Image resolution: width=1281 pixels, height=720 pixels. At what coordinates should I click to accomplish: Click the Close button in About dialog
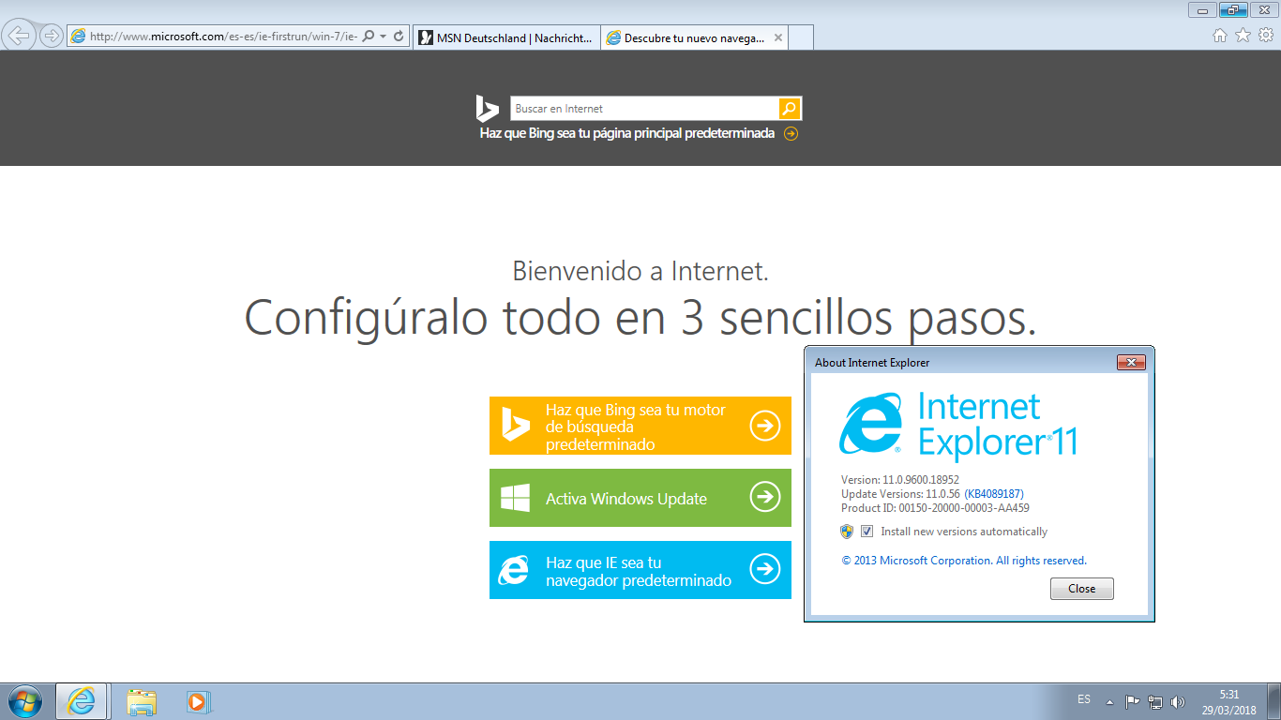pos(1081,589)
